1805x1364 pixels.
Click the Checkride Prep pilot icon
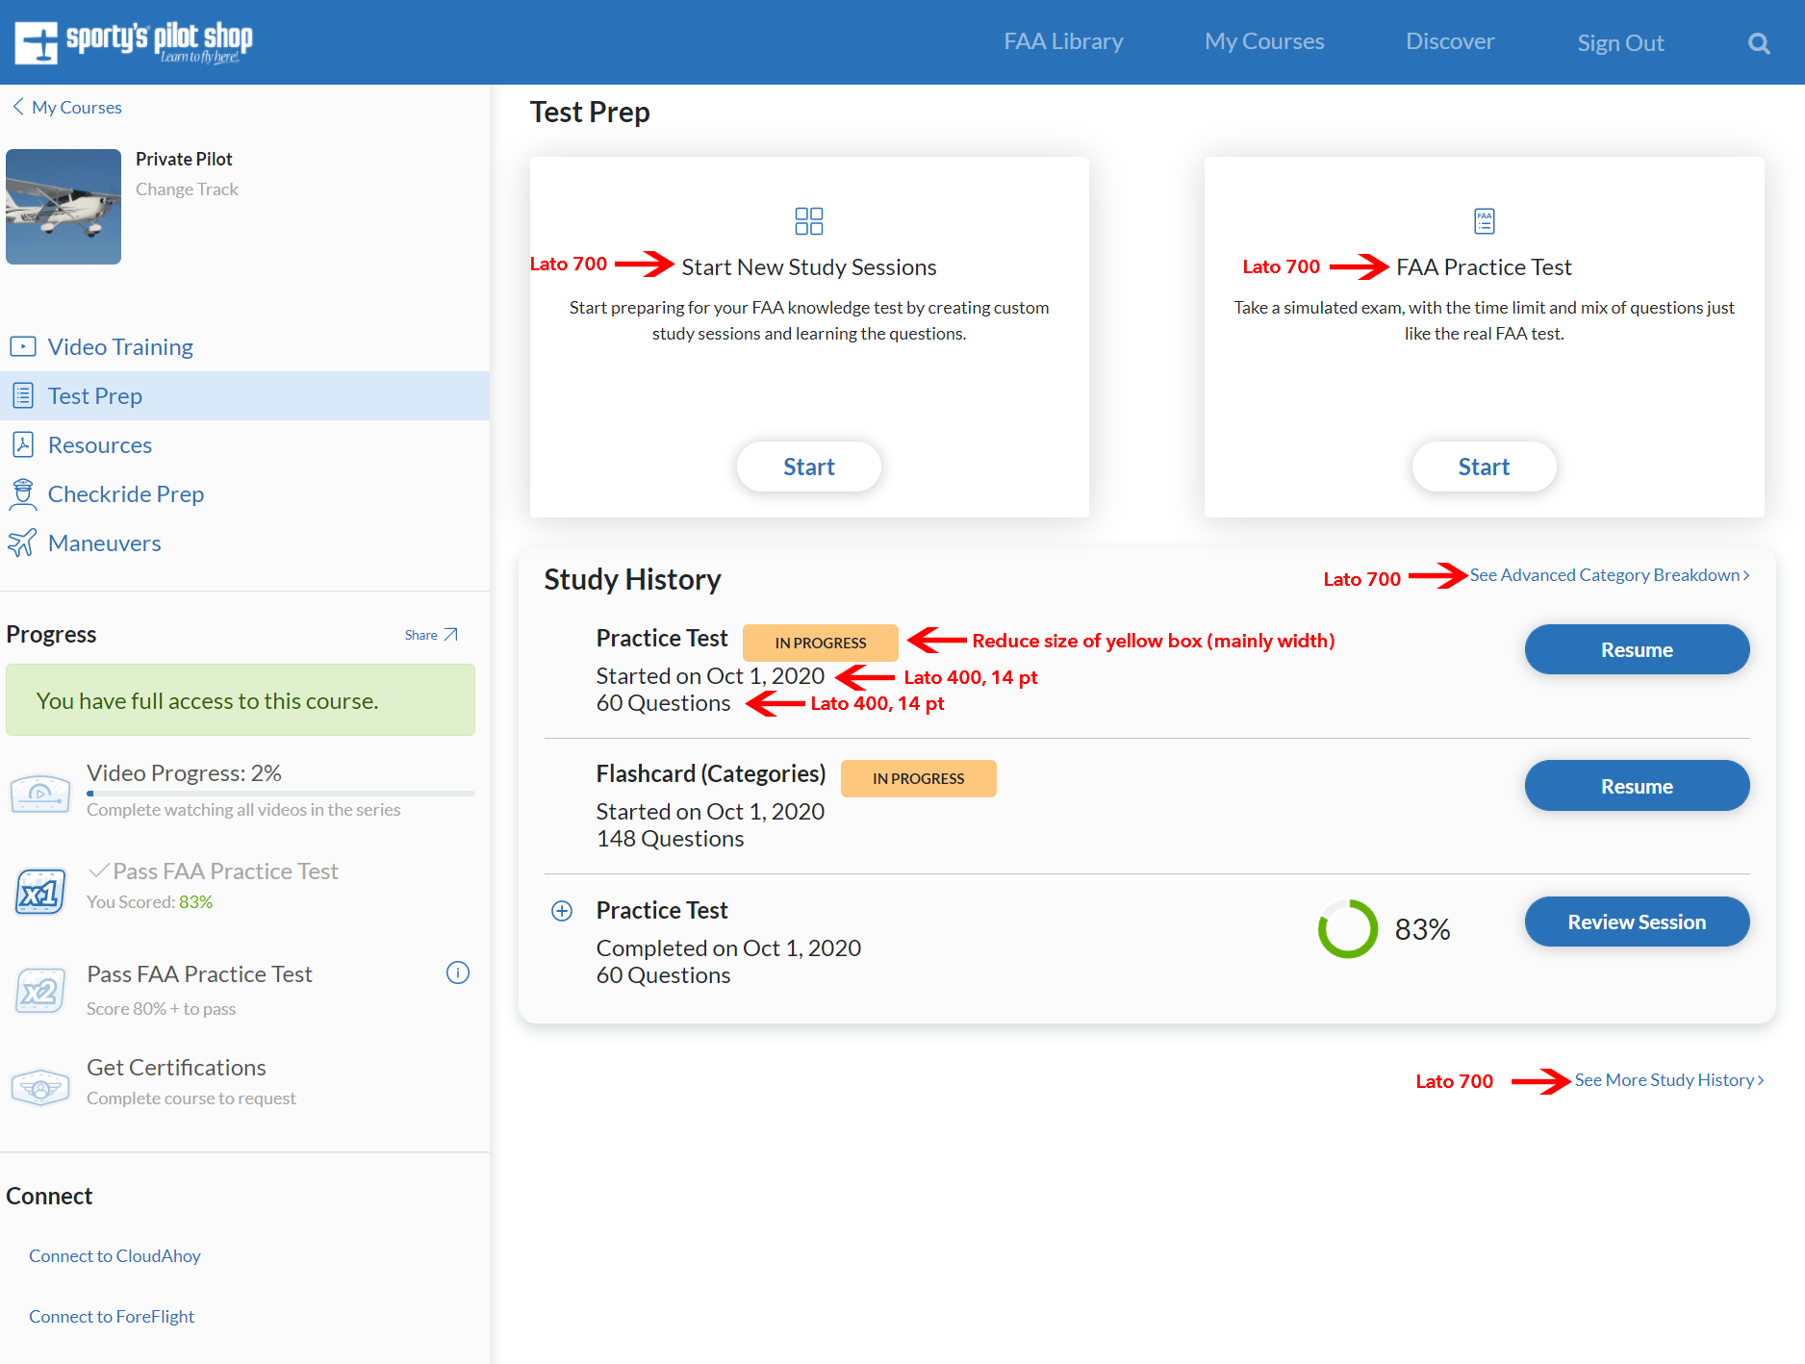(23, 493)
